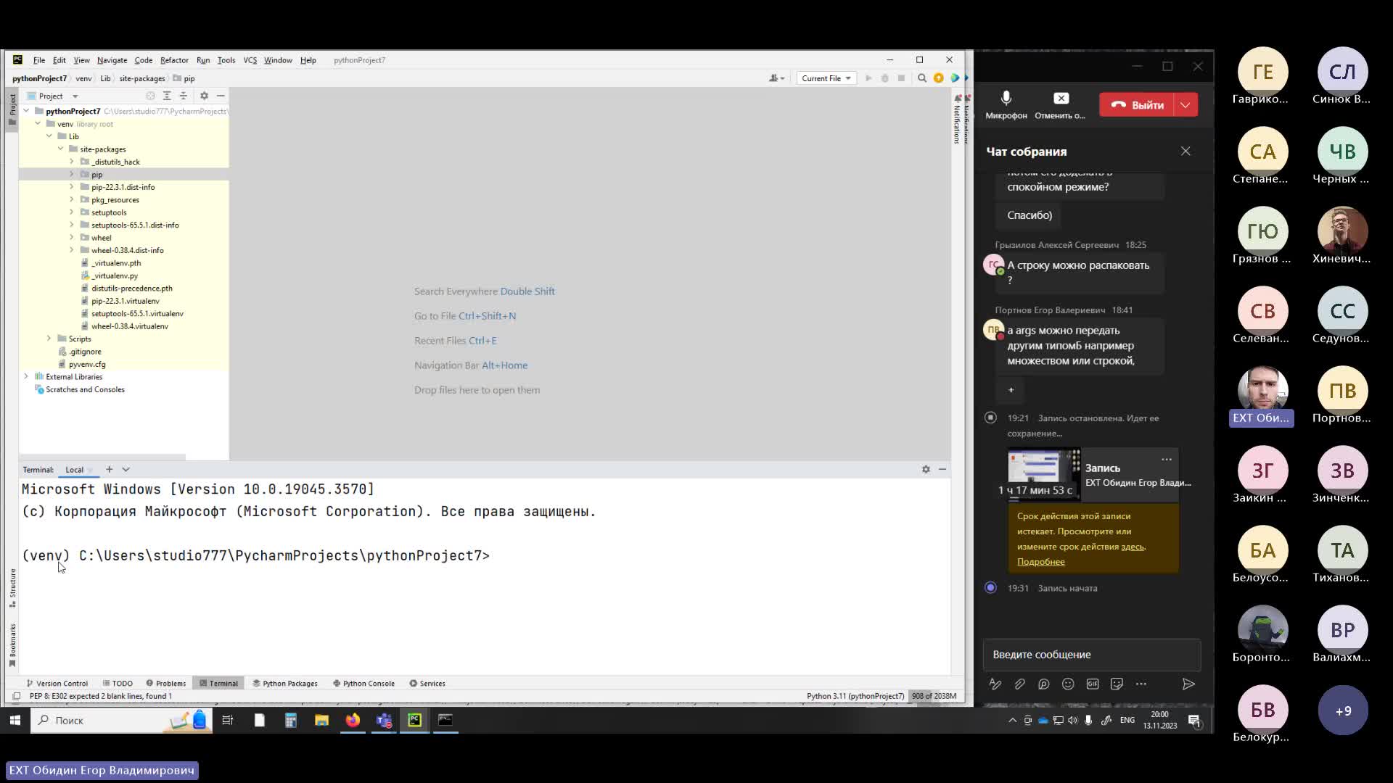Open GIF picker in chat composer
Viewport: 1393px width, 783px height.
pos(1093,684)
